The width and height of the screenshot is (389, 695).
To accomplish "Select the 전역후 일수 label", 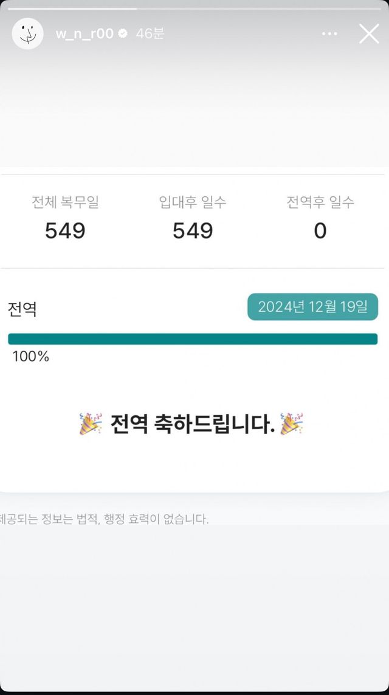I will coord(320,202).
